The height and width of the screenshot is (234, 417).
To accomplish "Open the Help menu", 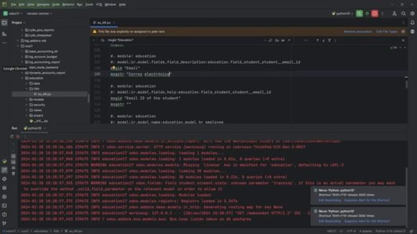I will tap(122, 5).
